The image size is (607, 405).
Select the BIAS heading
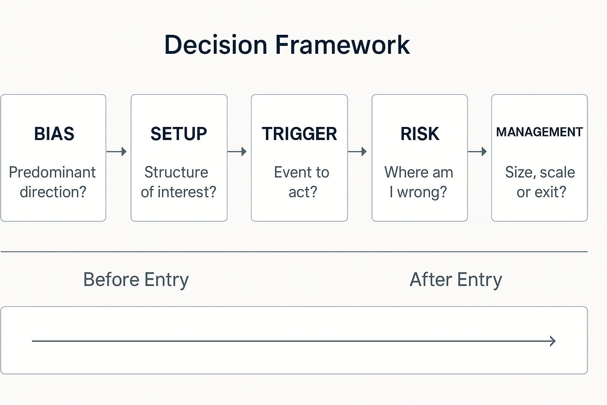tap(54, 134)
